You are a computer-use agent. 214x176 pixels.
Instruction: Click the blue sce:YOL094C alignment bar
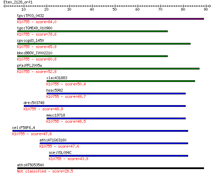pos(118,156)
